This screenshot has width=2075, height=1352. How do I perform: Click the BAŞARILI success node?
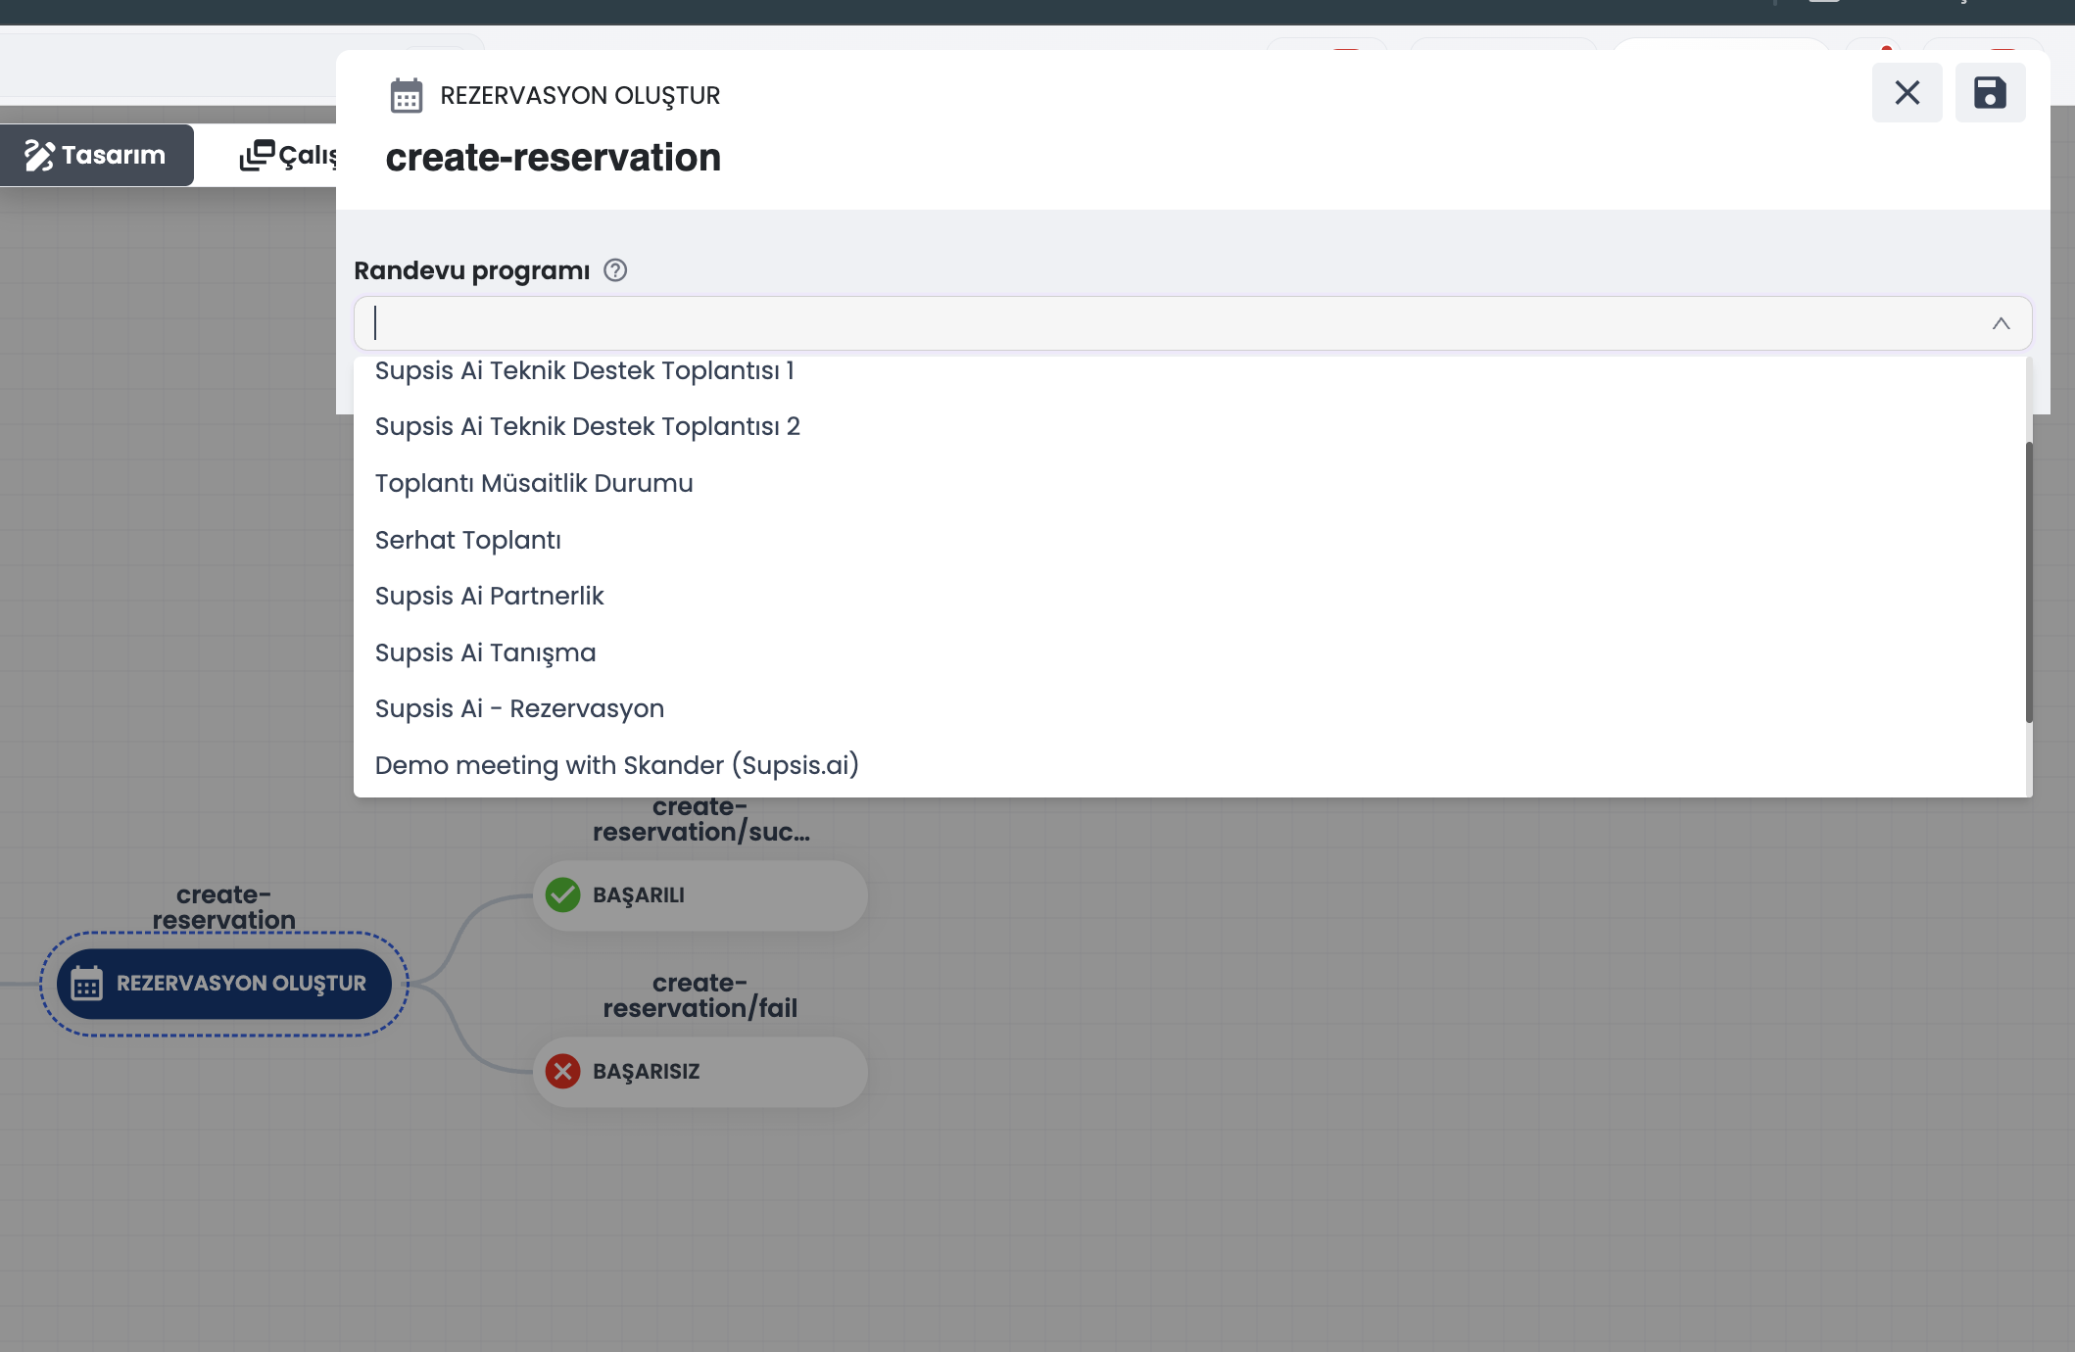pos(700,895)
